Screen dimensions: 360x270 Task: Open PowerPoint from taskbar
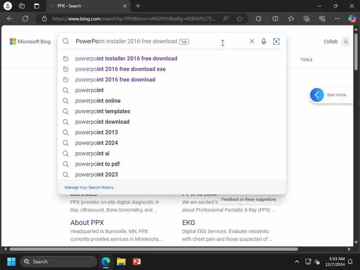click(137, 262)
